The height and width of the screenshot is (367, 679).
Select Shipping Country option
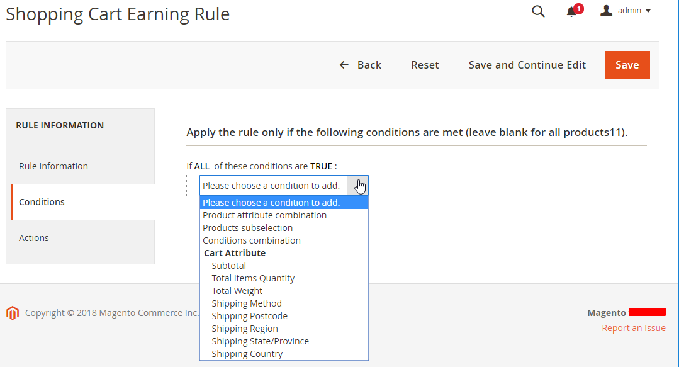point(247,354)
